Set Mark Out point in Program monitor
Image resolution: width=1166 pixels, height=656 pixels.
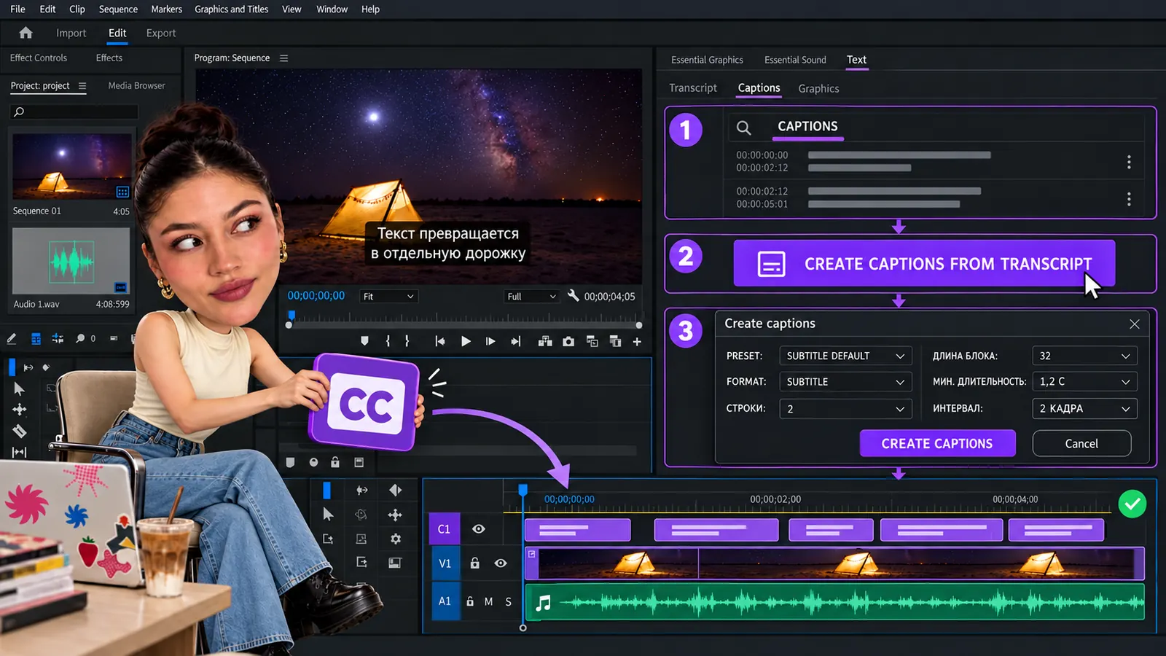[407, 341]
